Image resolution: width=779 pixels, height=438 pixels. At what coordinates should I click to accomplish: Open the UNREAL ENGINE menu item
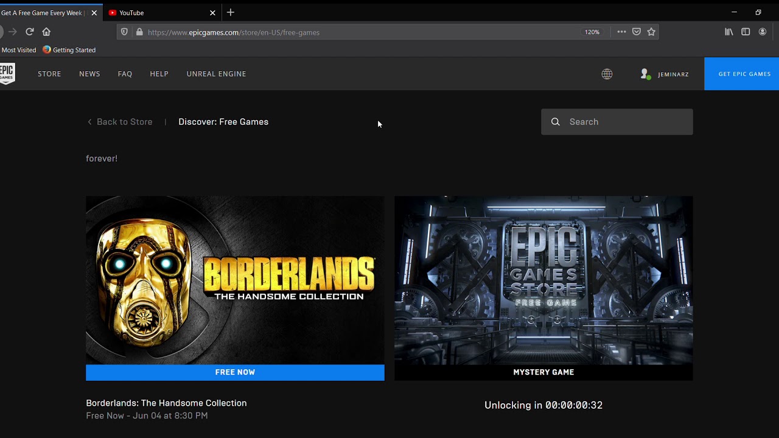[216, 74]
